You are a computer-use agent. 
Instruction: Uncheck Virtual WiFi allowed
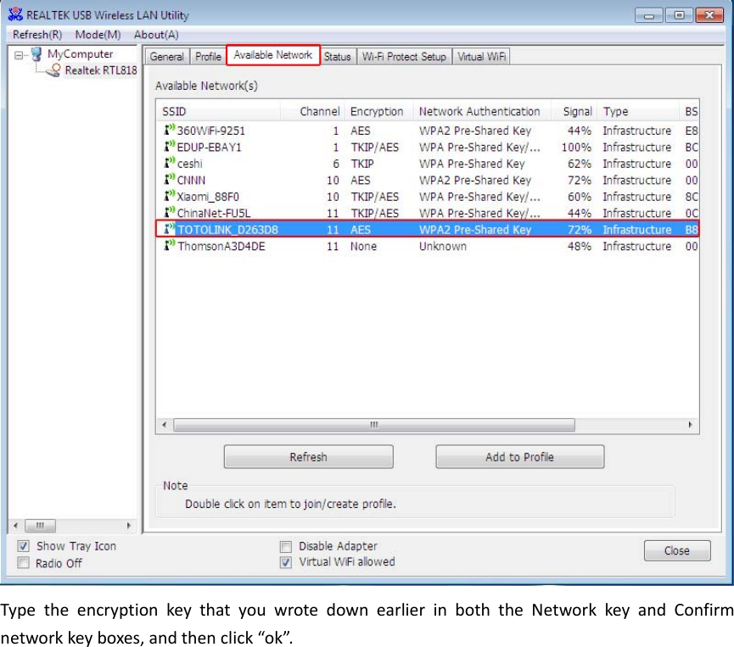[286, 562]
